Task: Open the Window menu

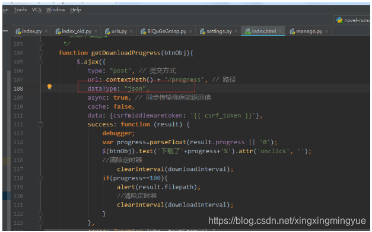Action: click(x=56, y=9)
